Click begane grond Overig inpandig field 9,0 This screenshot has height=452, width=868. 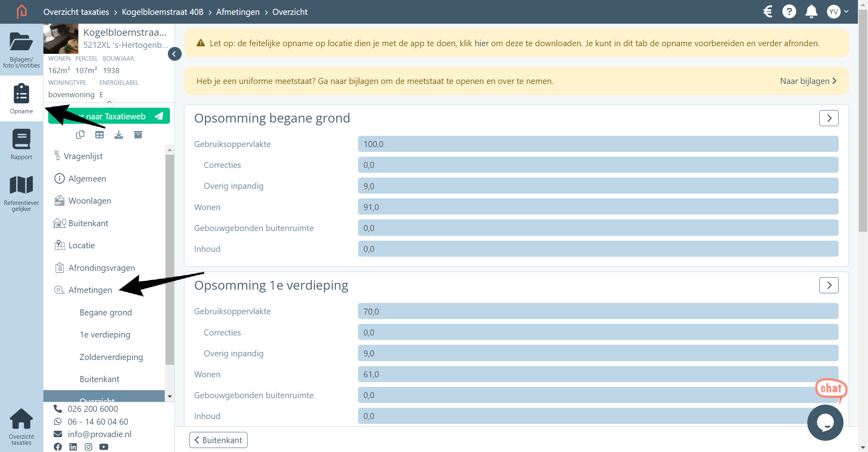(x=598, y=186)
